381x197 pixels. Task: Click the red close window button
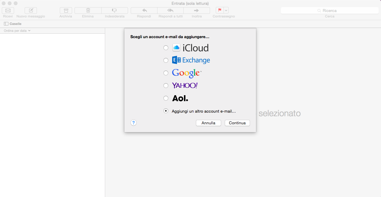4,3
